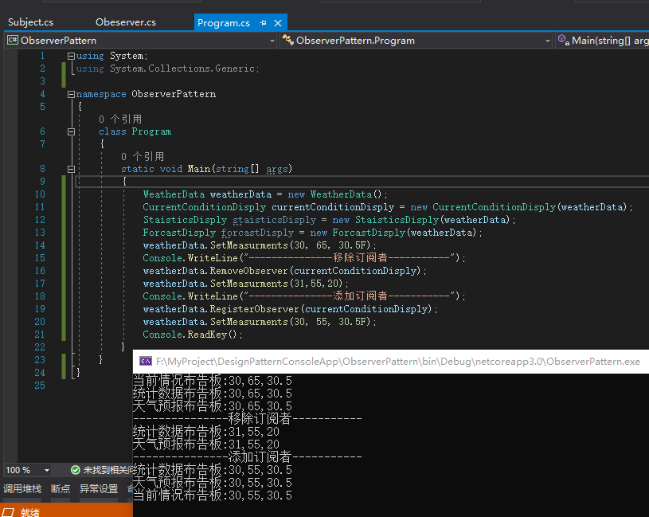Click the console window icon in title bar
Screen dimensions: 649x517
click(x=145, y=362)
